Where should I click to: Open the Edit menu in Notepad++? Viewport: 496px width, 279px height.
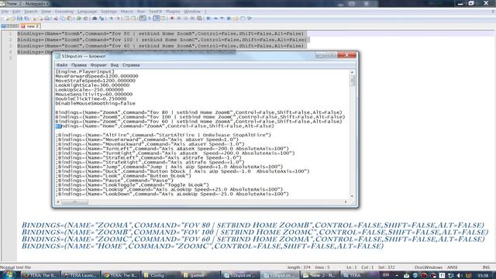tap(16, 12)
